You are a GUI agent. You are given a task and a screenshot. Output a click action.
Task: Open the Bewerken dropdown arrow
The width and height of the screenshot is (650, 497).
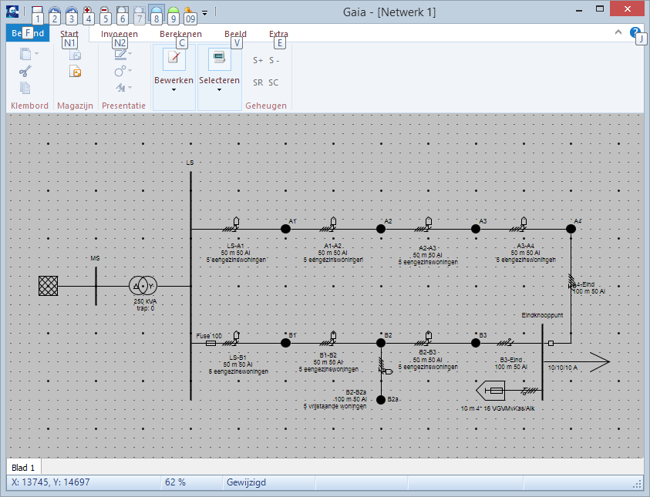(x=173, y=90)
